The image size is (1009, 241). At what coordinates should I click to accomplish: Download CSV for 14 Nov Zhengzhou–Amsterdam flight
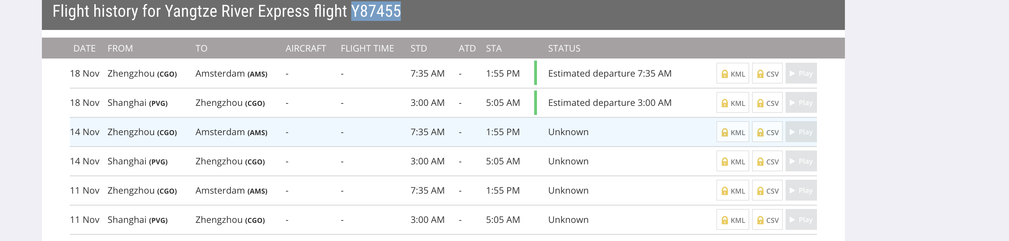[x=767, y=132]
